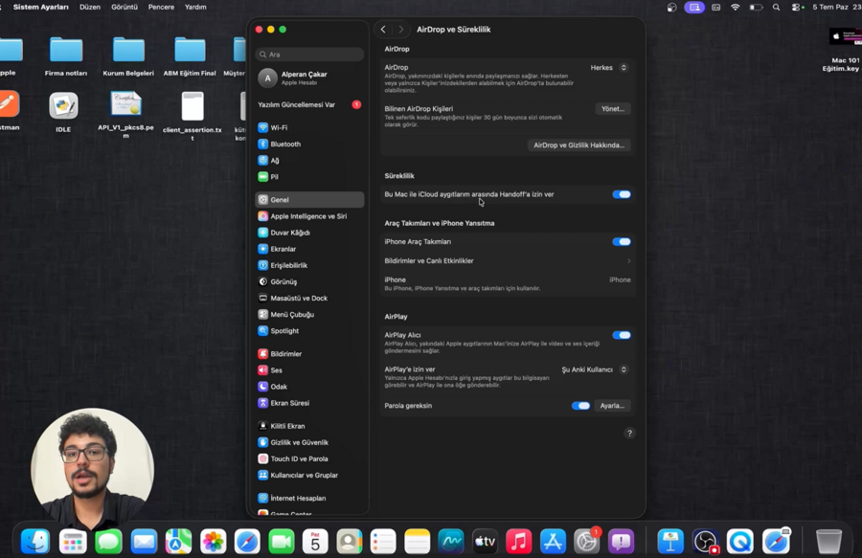Image resolution: width=862 pixels, height=558 pixels.
Task: Open AirPlay'e izin ver dropdown
Action: click(x=594, y=369)
